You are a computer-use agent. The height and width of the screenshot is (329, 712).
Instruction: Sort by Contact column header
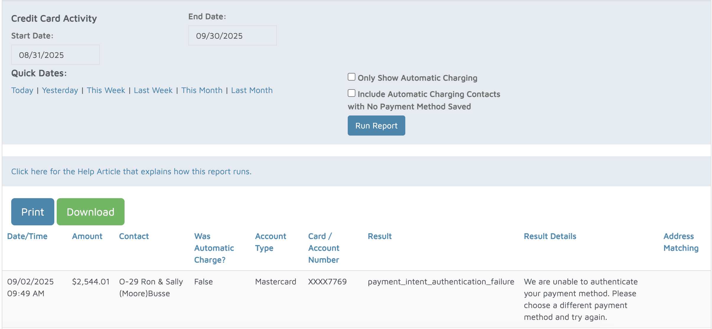134,236
